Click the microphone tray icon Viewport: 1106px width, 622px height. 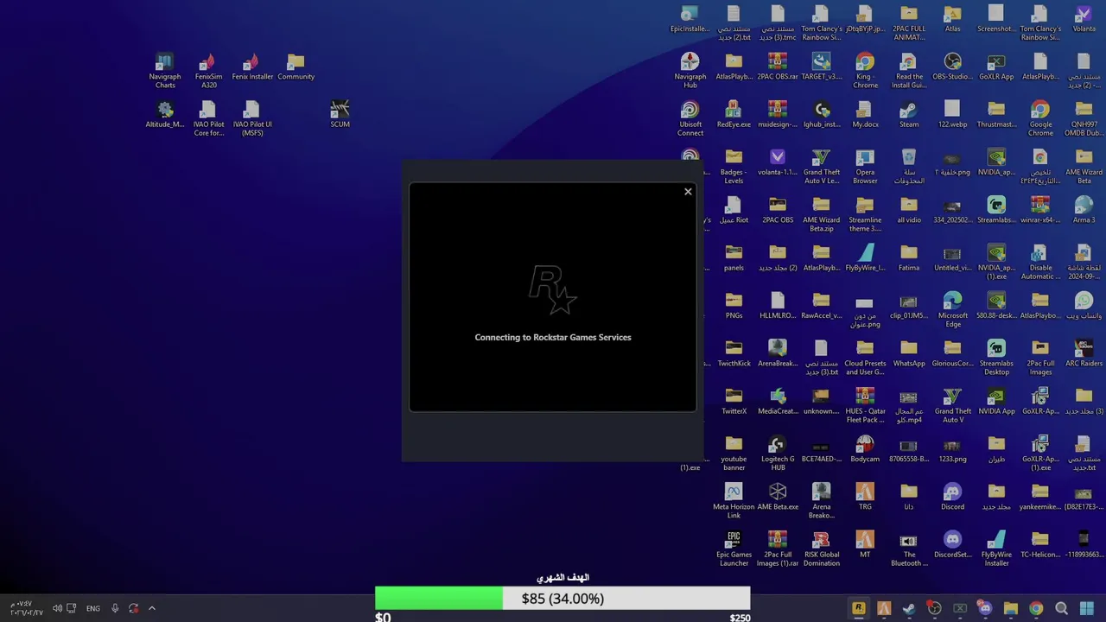115,608
